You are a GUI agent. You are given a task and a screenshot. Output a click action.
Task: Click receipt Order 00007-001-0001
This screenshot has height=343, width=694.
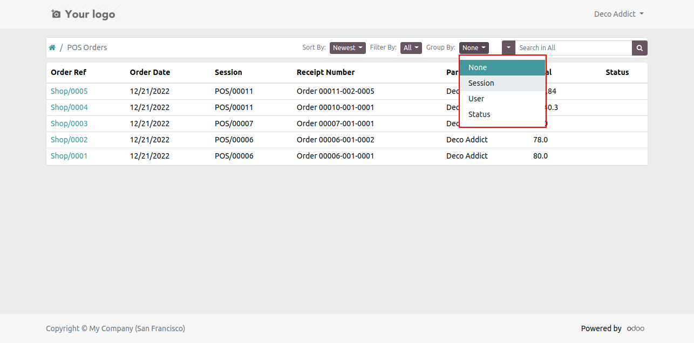click(336, 124)
